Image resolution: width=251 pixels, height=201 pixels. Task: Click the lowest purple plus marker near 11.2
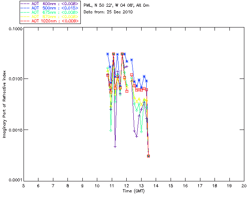pos(115,147)
